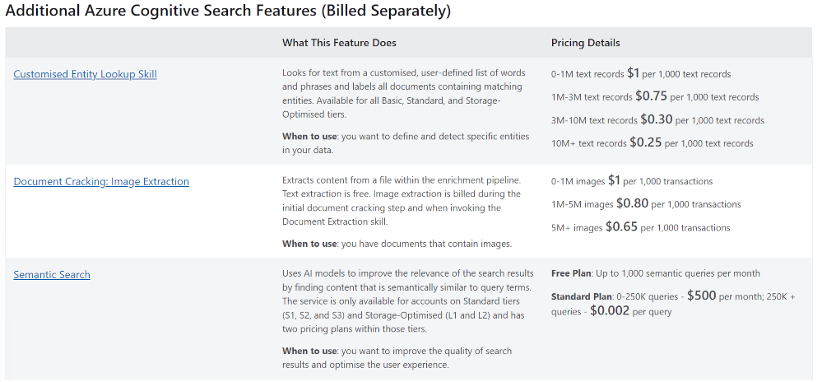The image size is (822, 382).
Task: Click the Additional Azure Cognitive Search Features heading
Action: pyautogui.click(x=228, y=12)
